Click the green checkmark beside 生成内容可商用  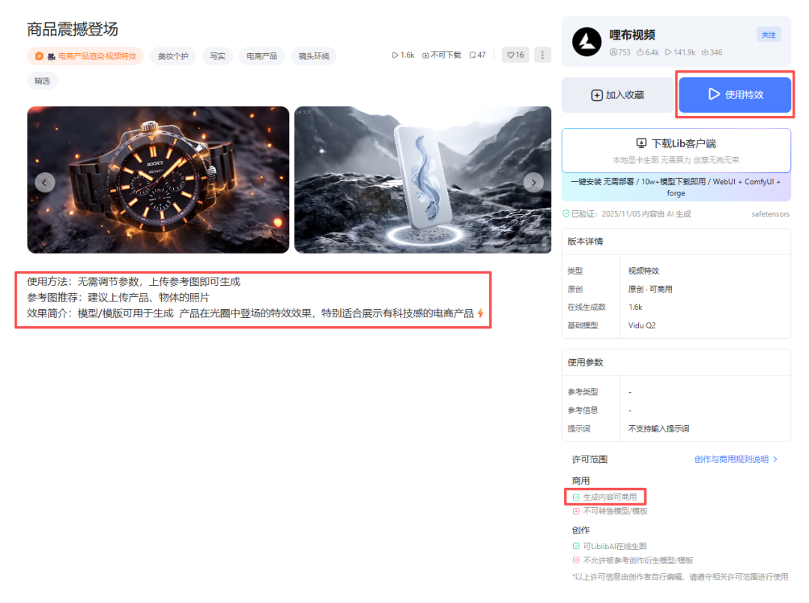point(577,496)
